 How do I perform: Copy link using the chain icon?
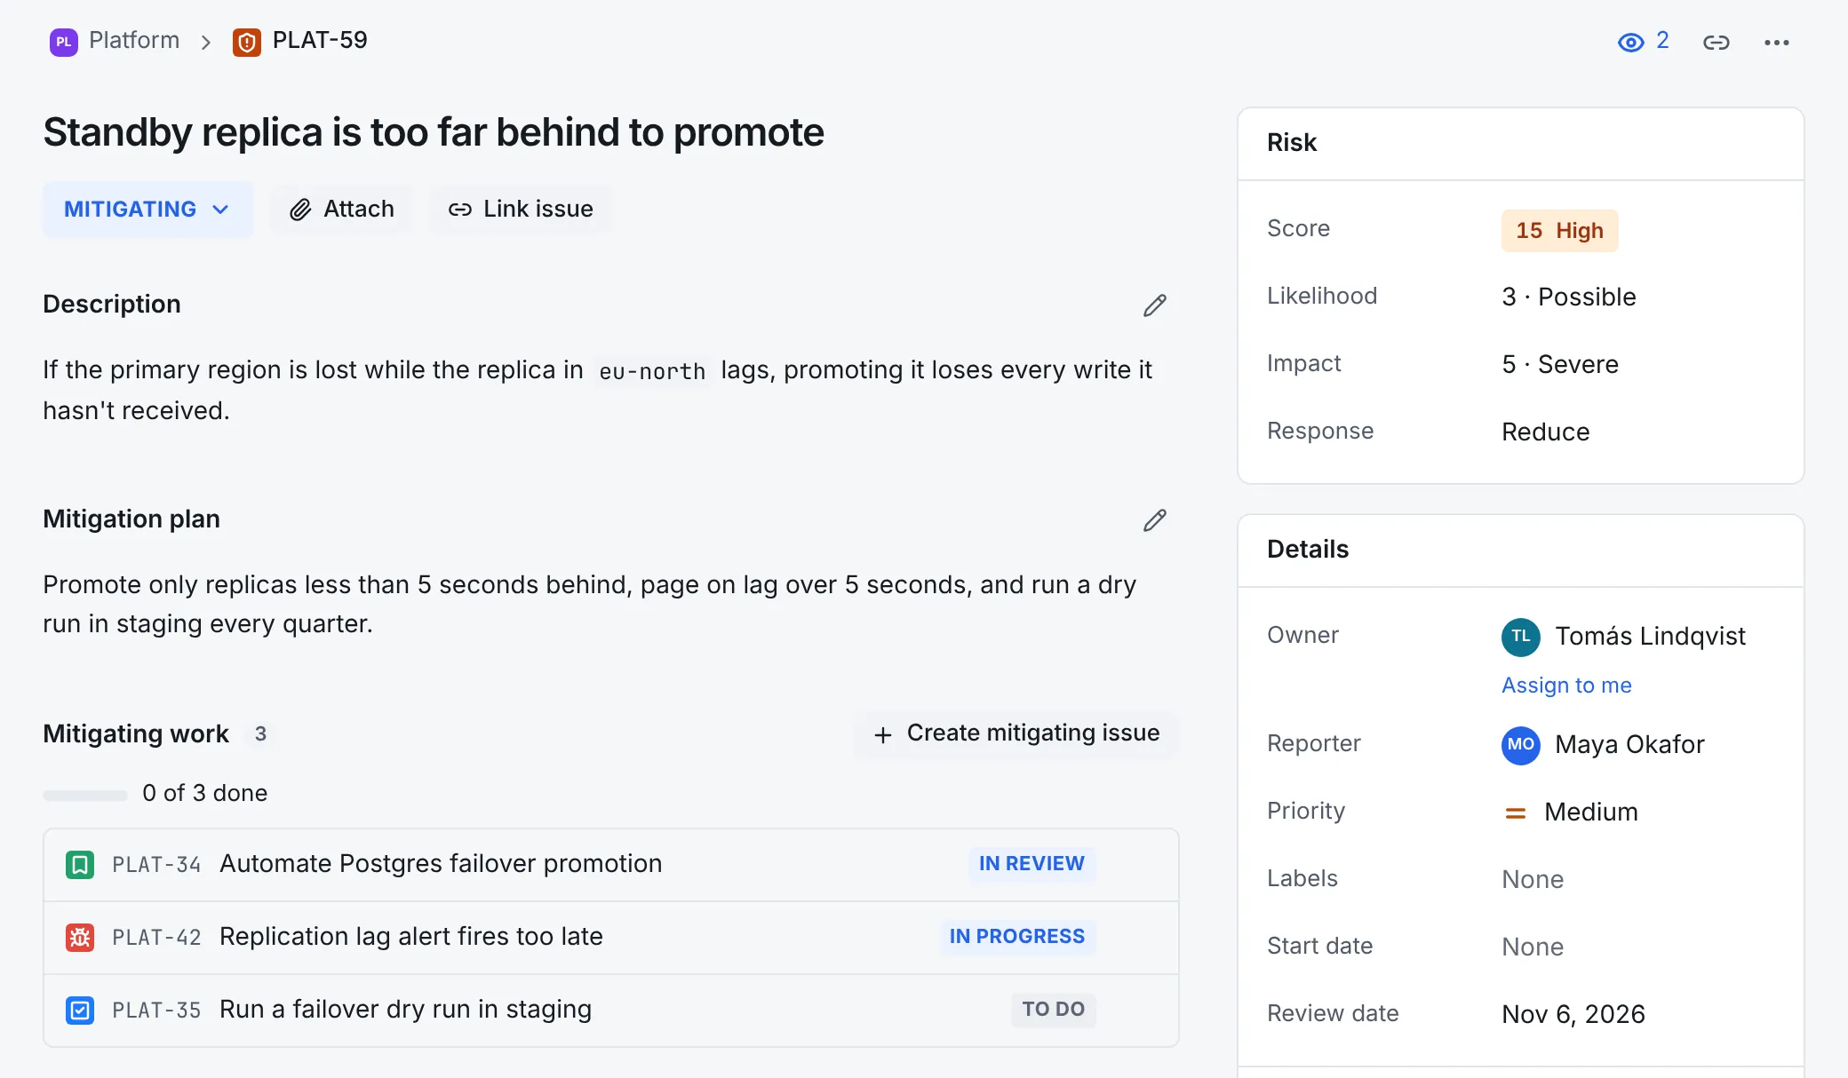[x=1716, y=42]
